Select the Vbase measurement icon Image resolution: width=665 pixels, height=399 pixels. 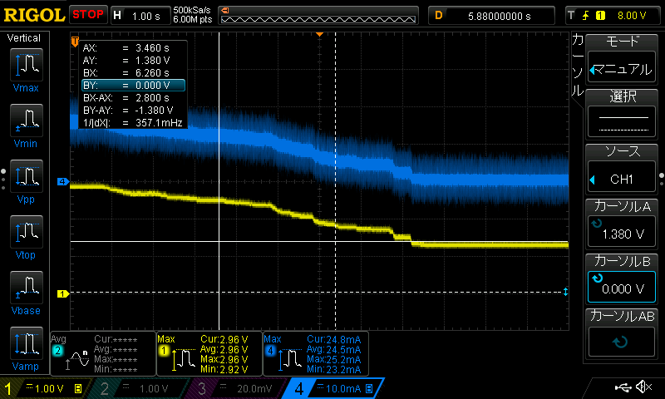tap(25, 288)
